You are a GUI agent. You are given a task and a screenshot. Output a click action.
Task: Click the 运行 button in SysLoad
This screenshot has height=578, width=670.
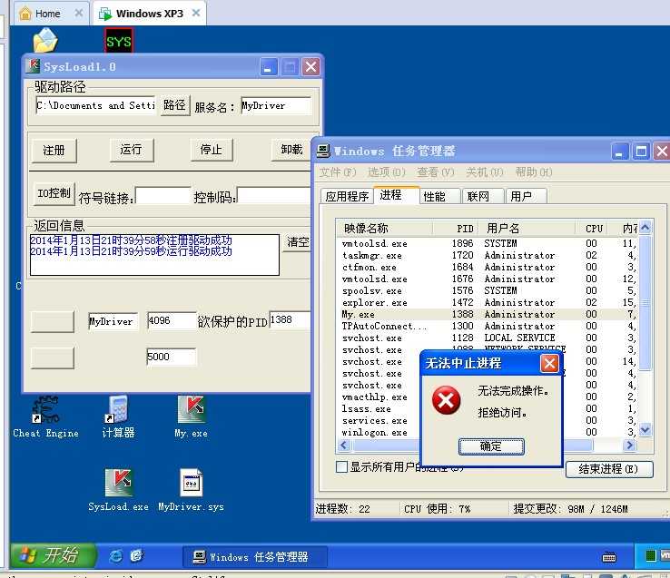click(x=131, y=150)
